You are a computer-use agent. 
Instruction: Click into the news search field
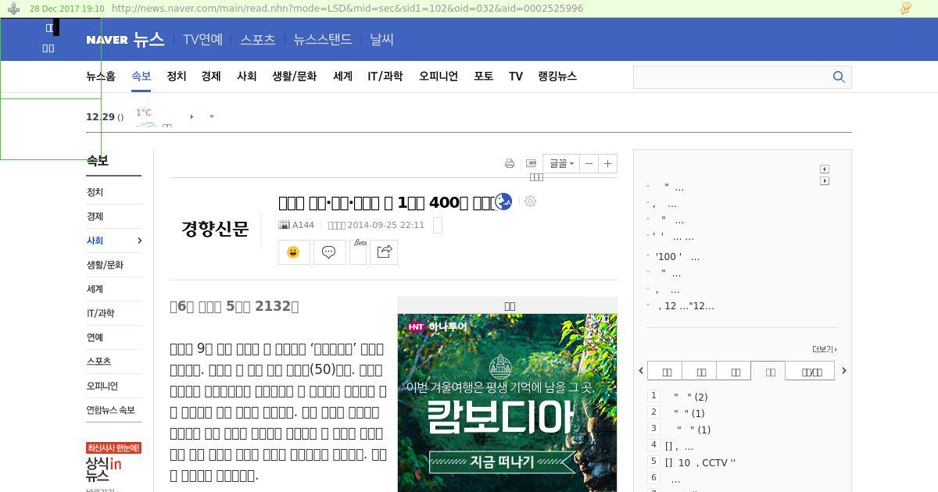click(731, 77)
